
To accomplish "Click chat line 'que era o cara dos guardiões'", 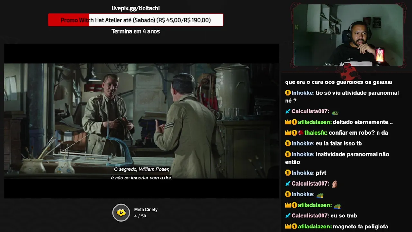I will (339, 82).
